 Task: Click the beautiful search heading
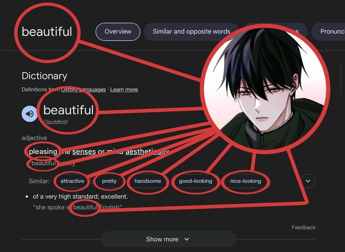[x=47, y=32]
